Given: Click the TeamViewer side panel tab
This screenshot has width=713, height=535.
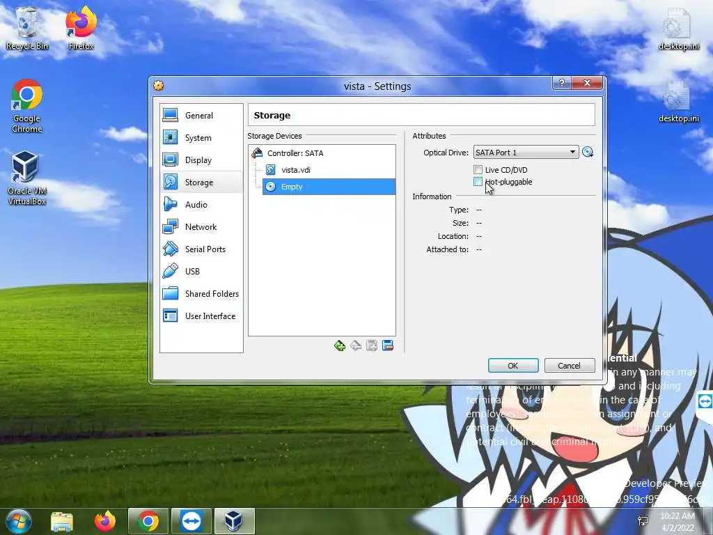Looking at the screenshot, I should [x=705, y=402].
